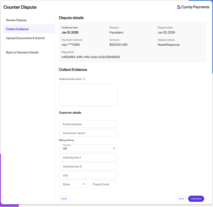This screenshot has height=207, width=213.
Task: Click the BACK button
Action: pyautogui.click(x=64, y=199)
